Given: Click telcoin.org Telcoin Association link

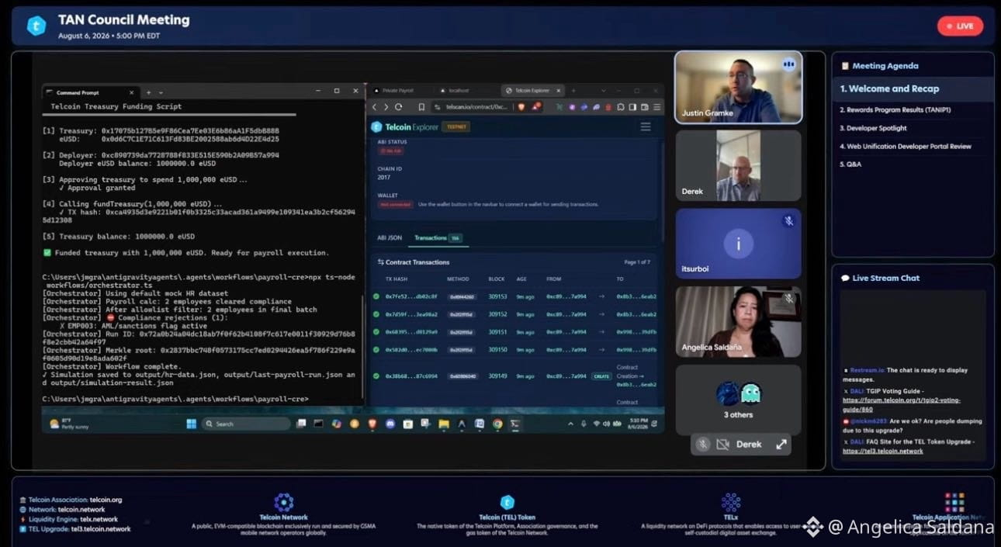Looking at the screenshot, I should (x=106, y=500).
